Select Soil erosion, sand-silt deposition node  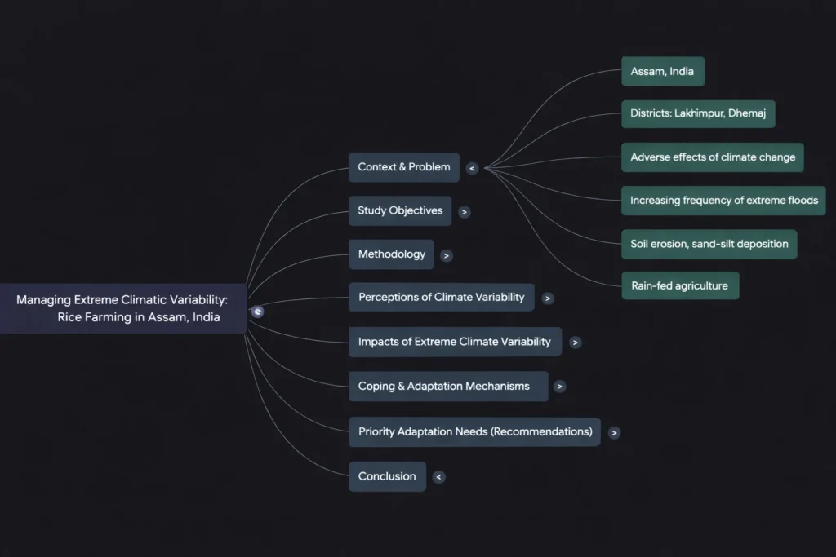[x=709, y=244]
